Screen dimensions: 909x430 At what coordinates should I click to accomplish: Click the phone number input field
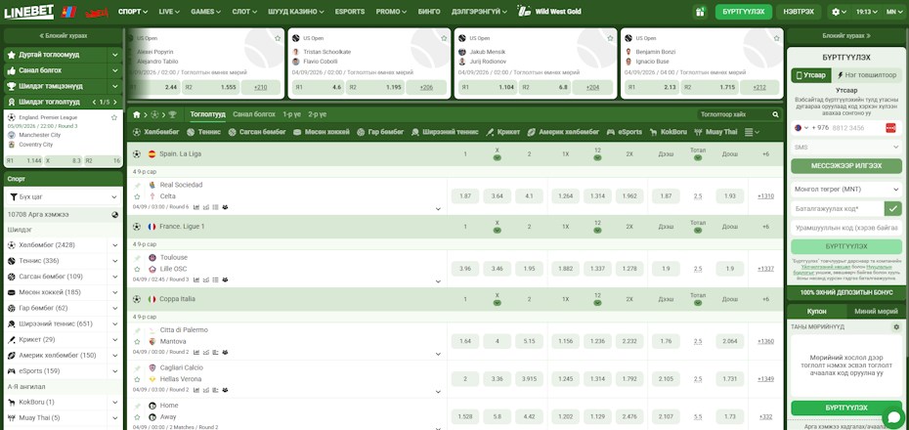click(x=857, y=128)
